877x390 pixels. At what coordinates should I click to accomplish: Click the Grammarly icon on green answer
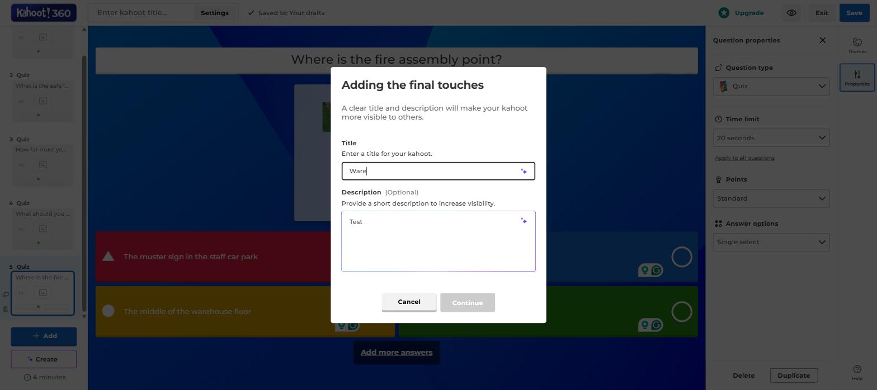click(657, 325)
